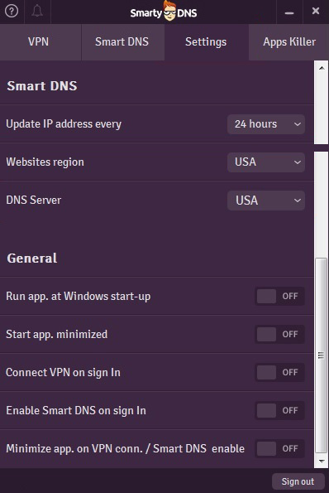Minimize the SmartyDNS window

[x=289, y=12]
